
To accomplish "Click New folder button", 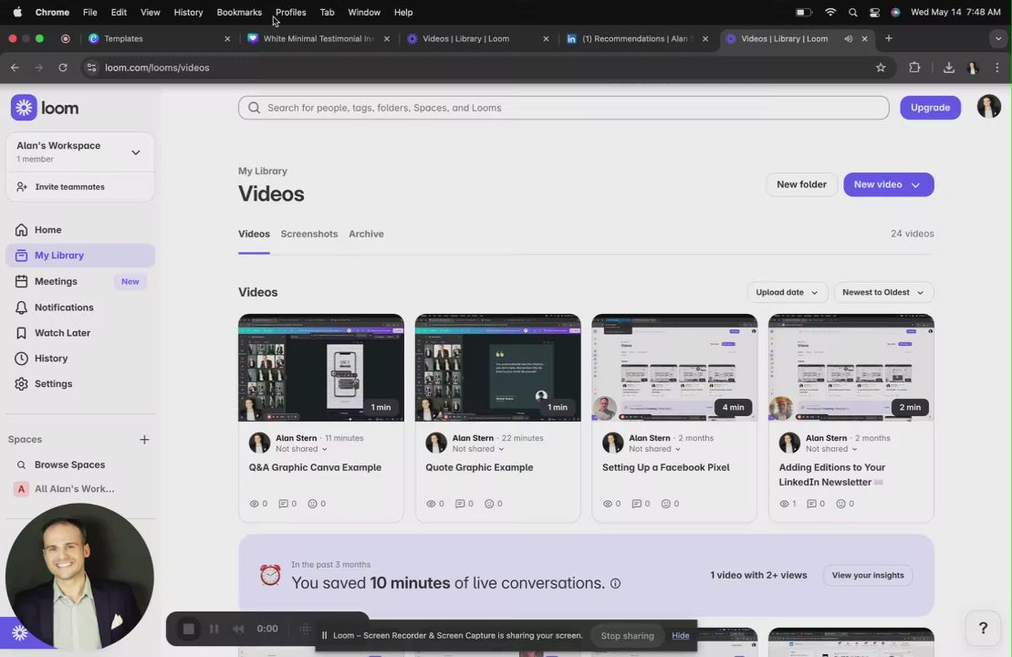I will 801,184.
